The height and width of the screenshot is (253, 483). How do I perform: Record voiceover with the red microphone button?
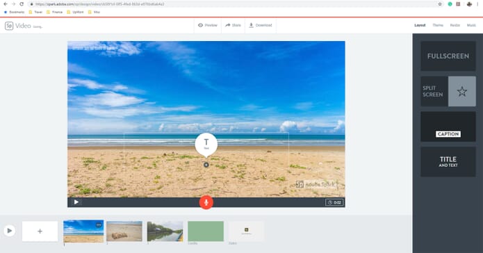206,202
